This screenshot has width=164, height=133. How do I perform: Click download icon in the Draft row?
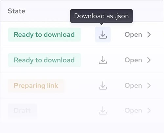click(103, 110)
